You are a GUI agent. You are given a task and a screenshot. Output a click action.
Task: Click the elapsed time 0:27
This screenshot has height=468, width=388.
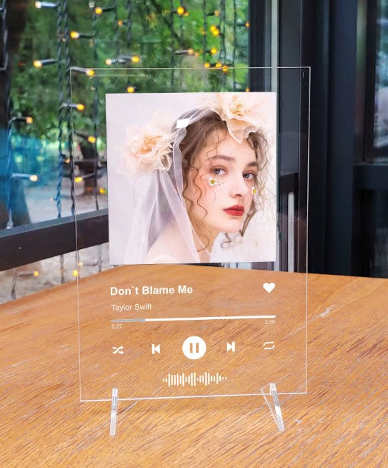116,326
